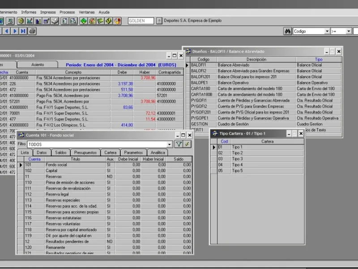The width and height of the screenshot is (358, 269).
Task: Switch to the Saldos tab
Action: (x=61, y=152)
